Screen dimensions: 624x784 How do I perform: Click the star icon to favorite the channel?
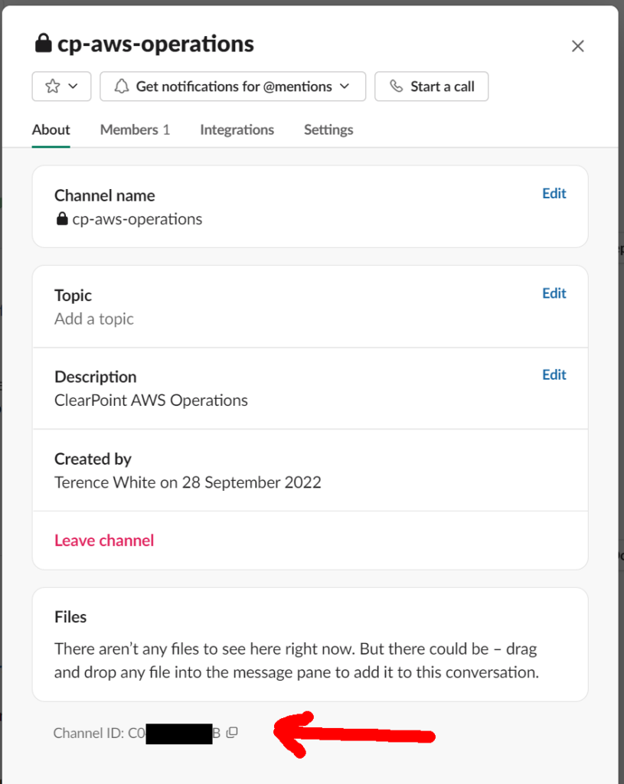click(51, 86)
